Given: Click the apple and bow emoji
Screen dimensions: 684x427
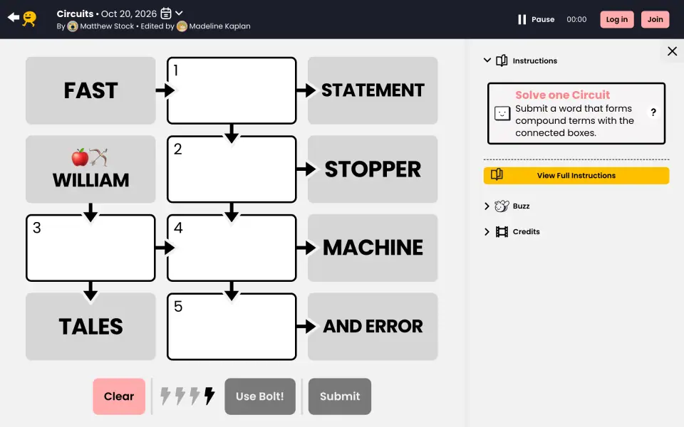Looking at the screenshot, I should coord(90,157).
